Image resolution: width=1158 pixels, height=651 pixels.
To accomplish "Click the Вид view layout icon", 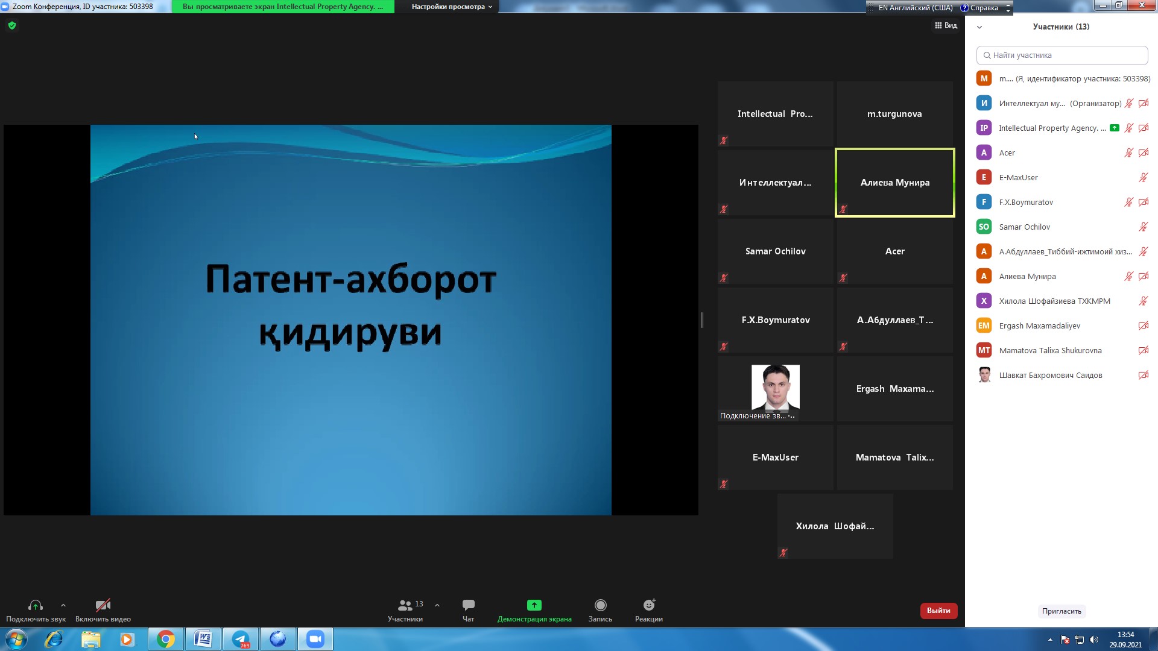I will tap(946, 25).
